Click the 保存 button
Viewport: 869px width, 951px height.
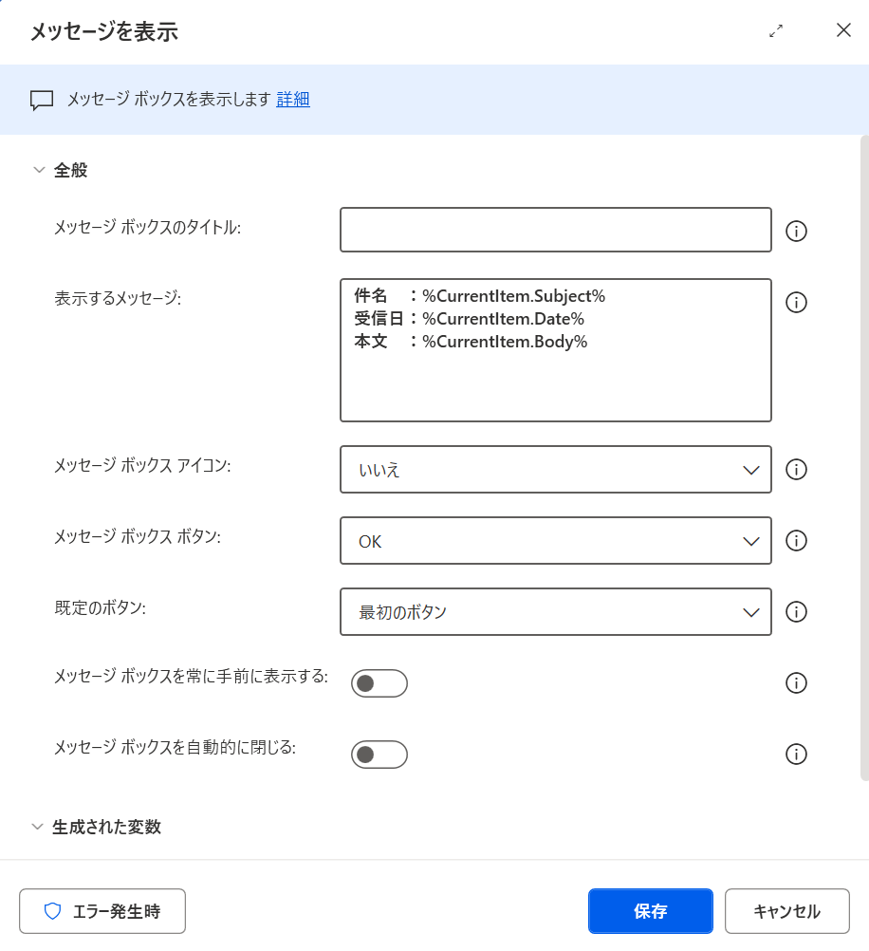650,911
